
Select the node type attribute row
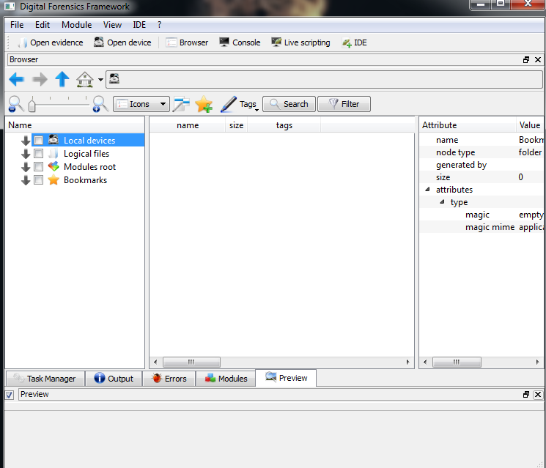click(482, 152)
